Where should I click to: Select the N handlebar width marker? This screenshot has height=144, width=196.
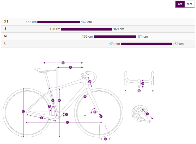[139, 91]
